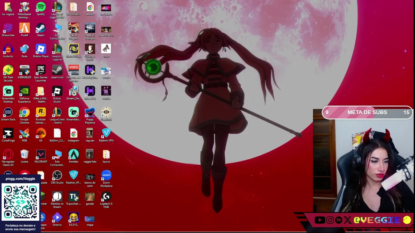
Task: Open 360 Total Security
Action: (x=8, y=73)
